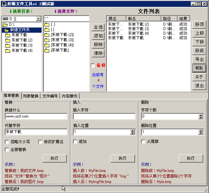Click the 代替字符 input field
The width and height of the screenshot is (209, 193).
coord(36,132)
